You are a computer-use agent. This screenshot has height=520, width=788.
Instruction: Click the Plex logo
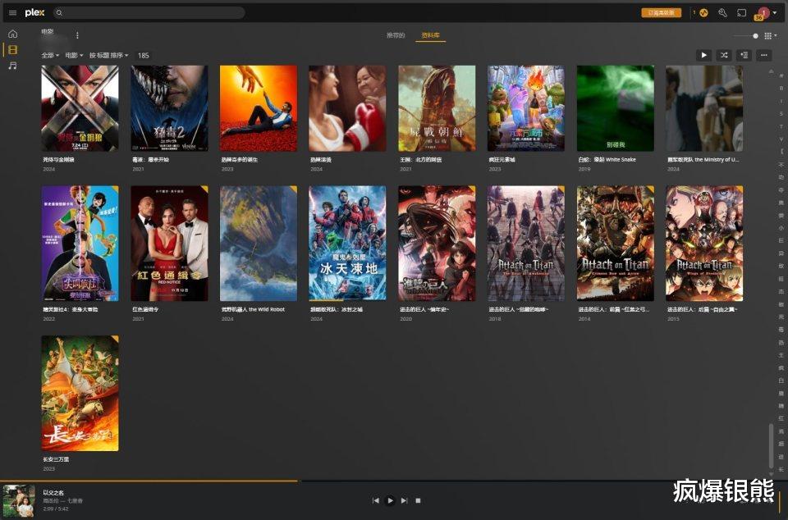[34, 12]
